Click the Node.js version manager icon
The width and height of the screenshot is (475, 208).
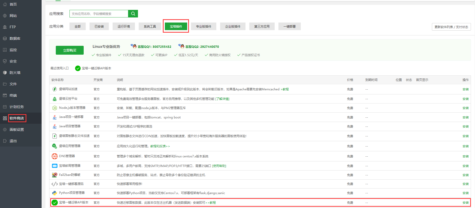click(x=55, y=108)
